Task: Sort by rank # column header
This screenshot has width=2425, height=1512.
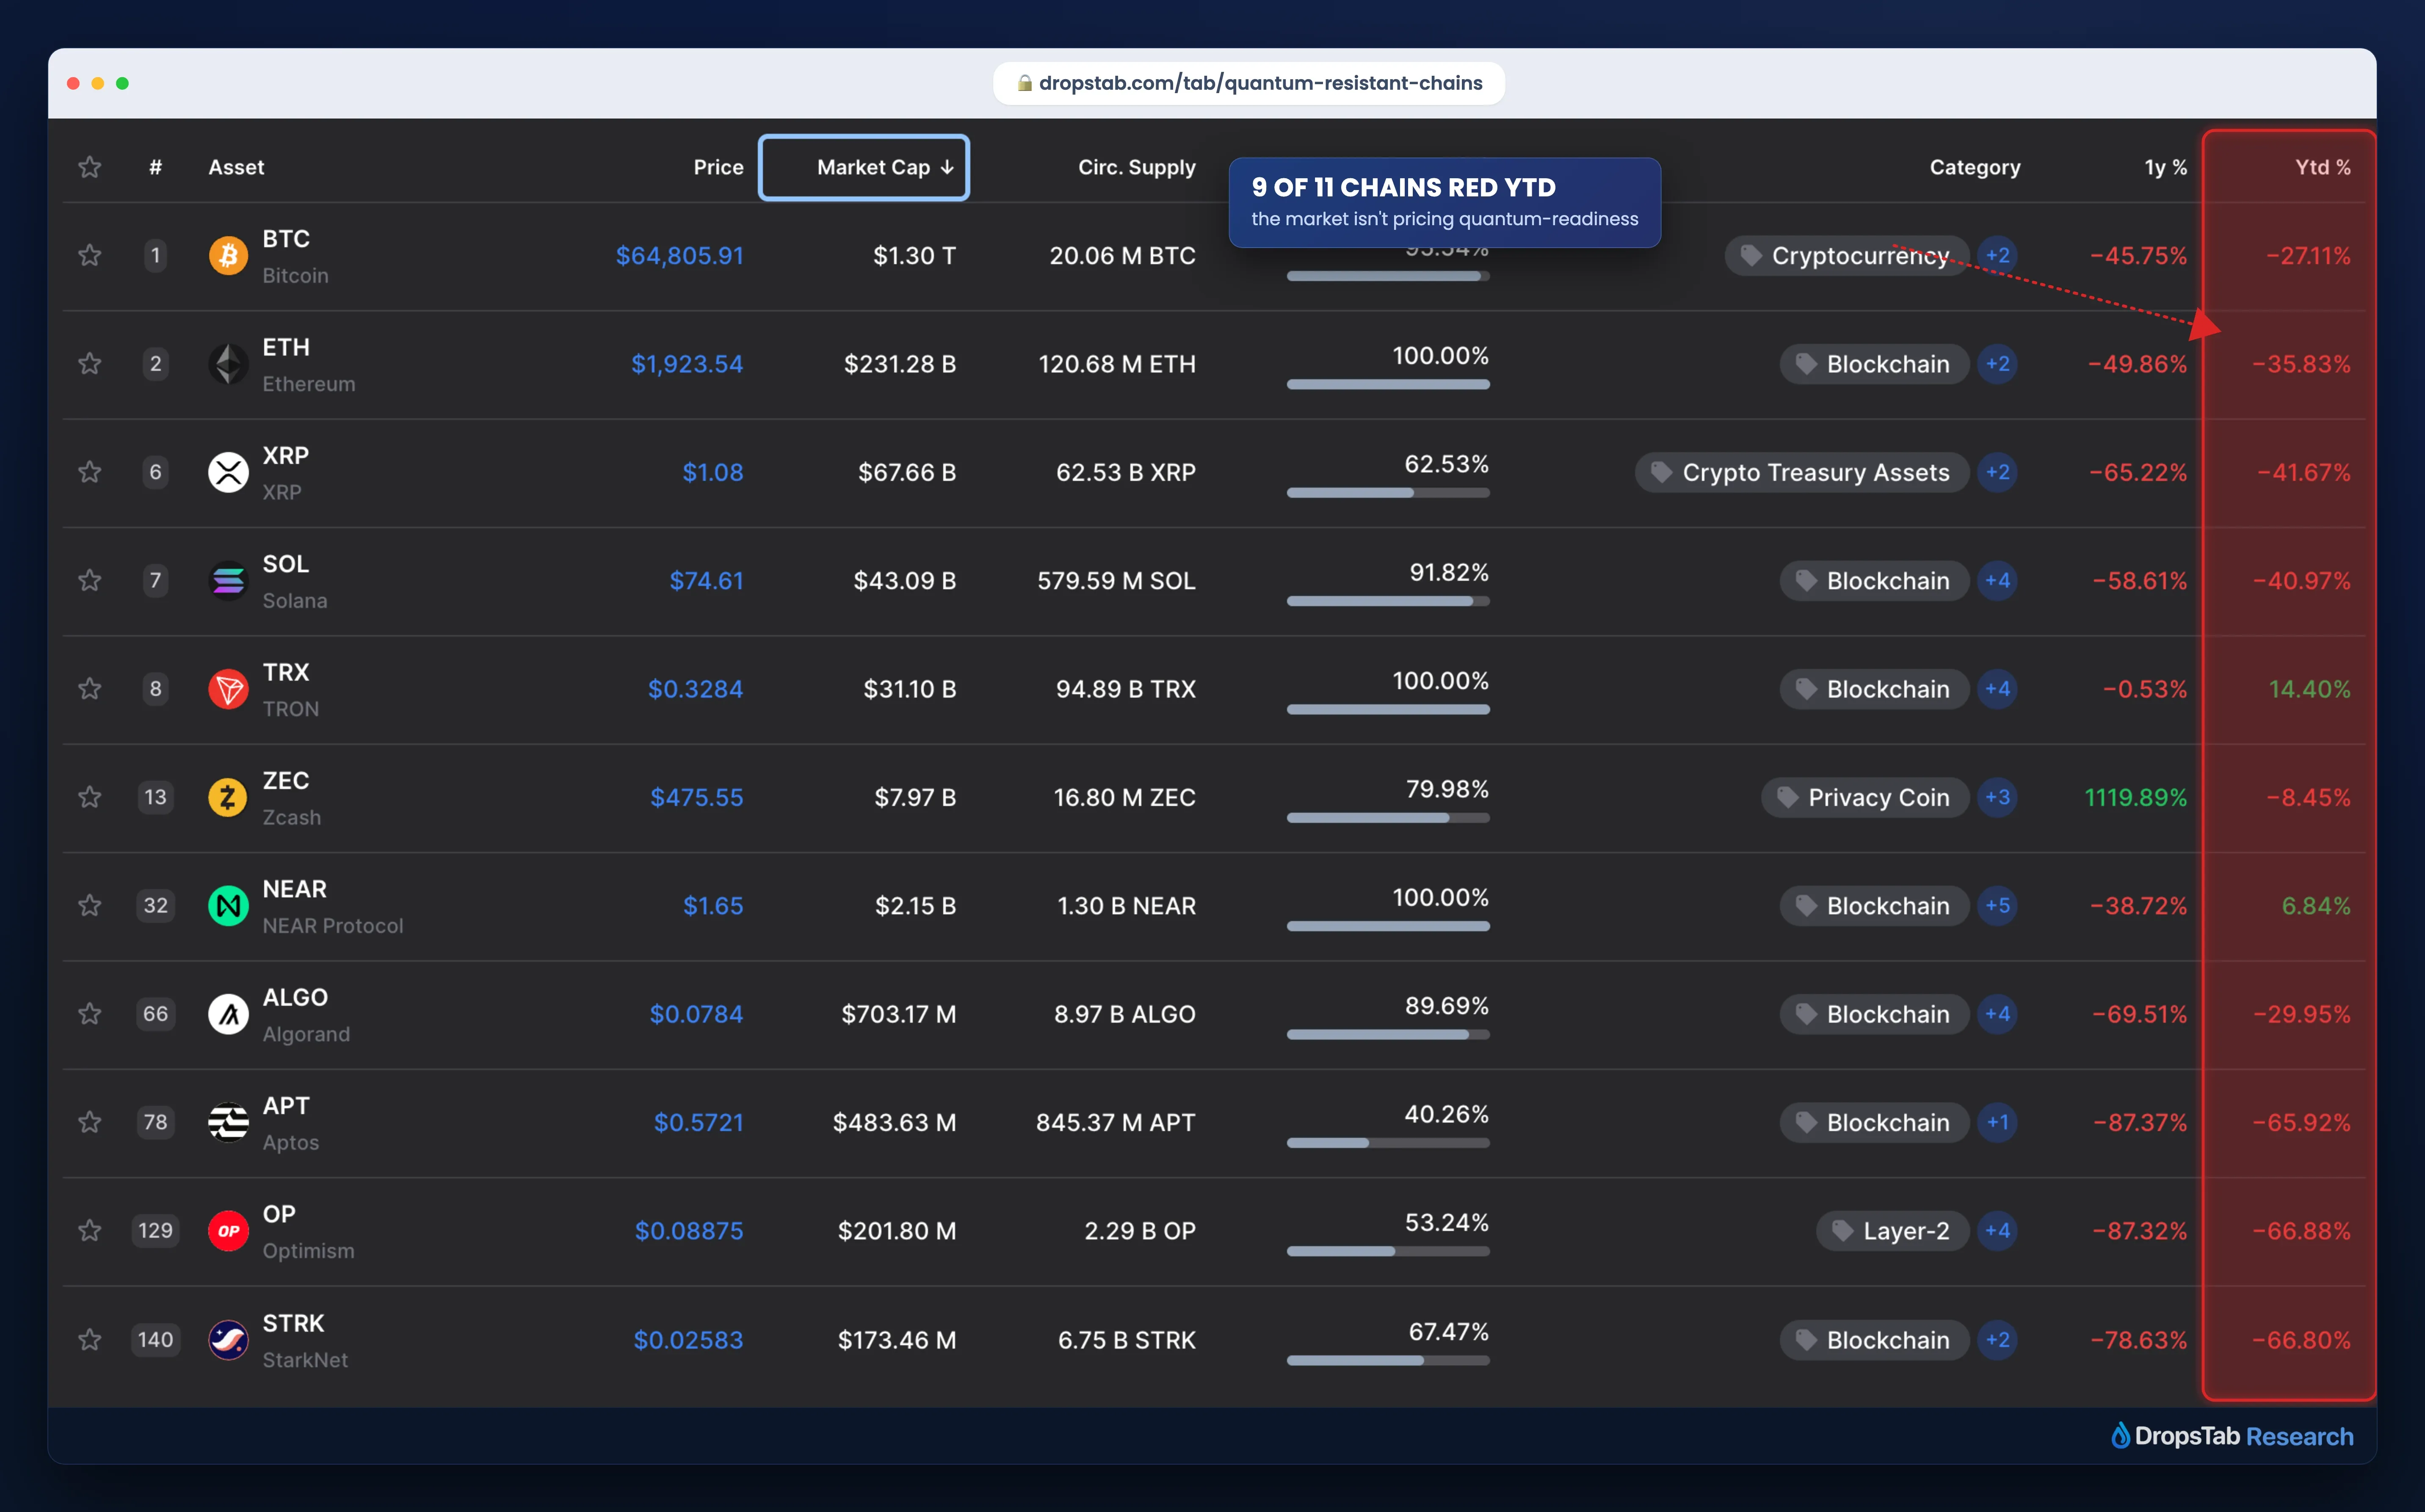Action: pyautogui.click(x=155, y=167)
